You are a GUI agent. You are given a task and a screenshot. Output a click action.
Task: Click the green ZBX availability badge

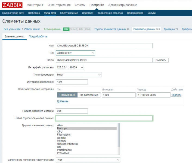click(x=66, y=29)
